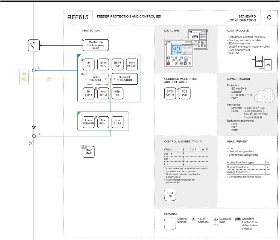Click the I2> 46 protection block
This screenshot has width=280, height=240.
pyautogui.click(x=89, y=64)
